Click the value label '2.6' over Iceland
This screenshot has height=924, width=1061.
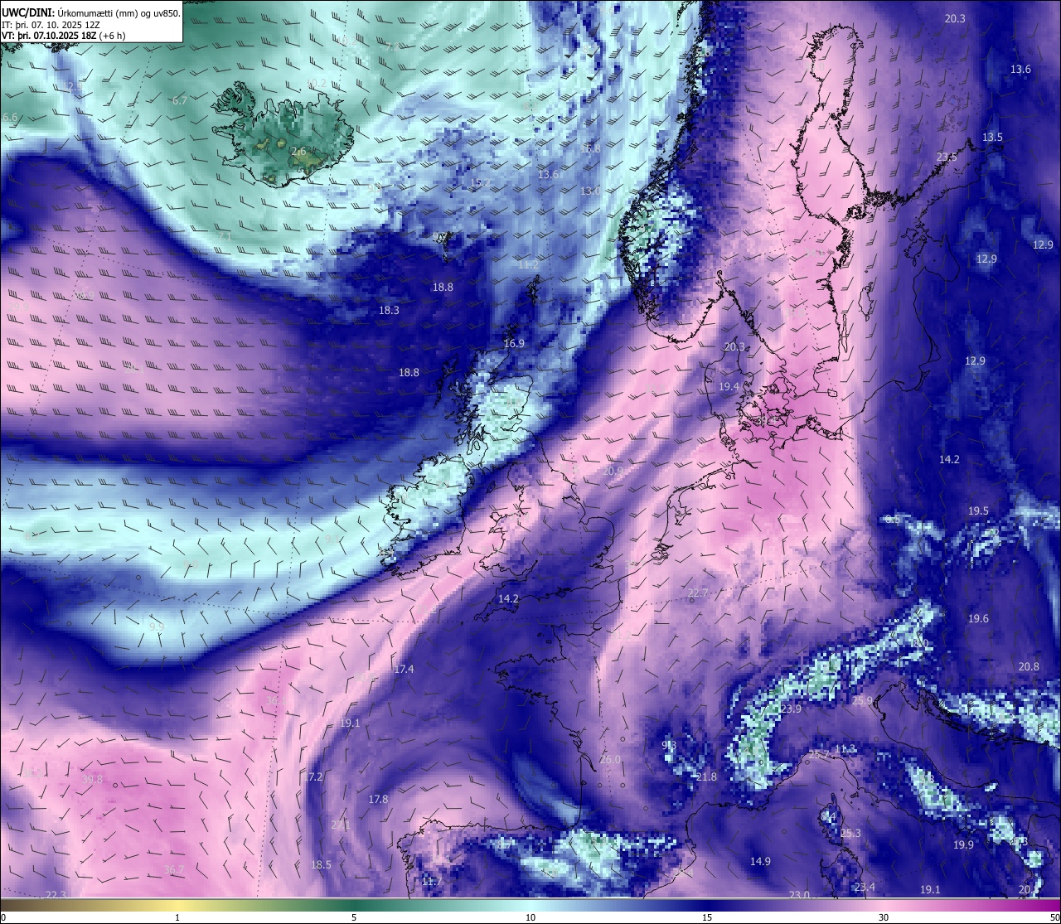coord(298,152)
